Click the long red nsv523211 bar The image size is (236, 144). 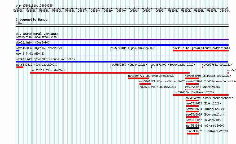[110, 73]
